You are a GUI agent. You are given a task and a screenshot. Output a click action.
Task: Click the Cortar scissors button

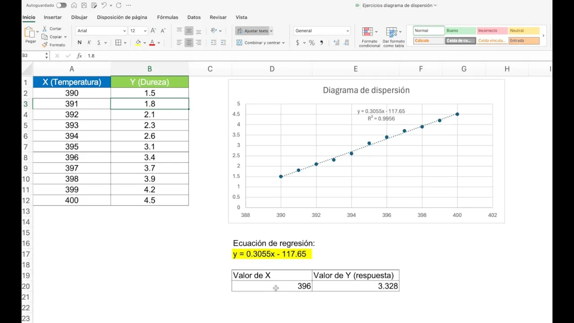[x=52, y=29]
